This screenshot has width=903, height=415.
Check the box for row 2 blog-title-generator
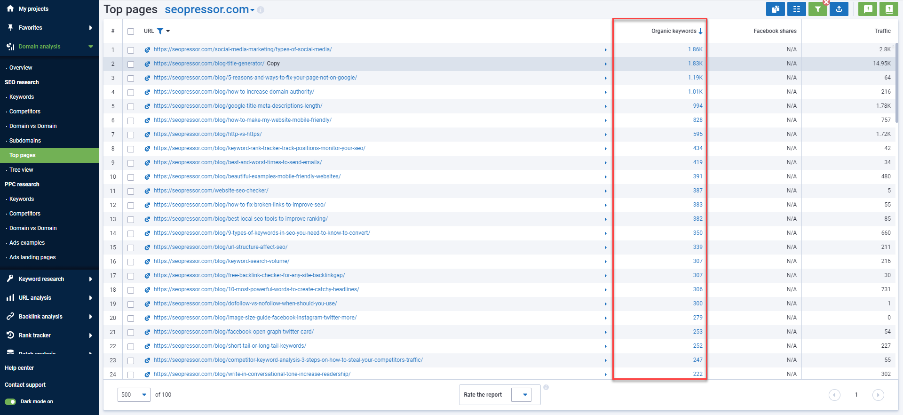(x=131, y=64)
